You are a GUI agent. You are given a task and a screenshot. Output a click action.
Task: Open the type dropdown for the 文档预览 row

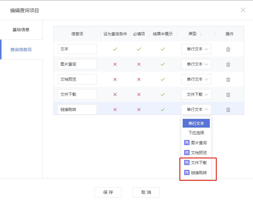pos(196,79)
